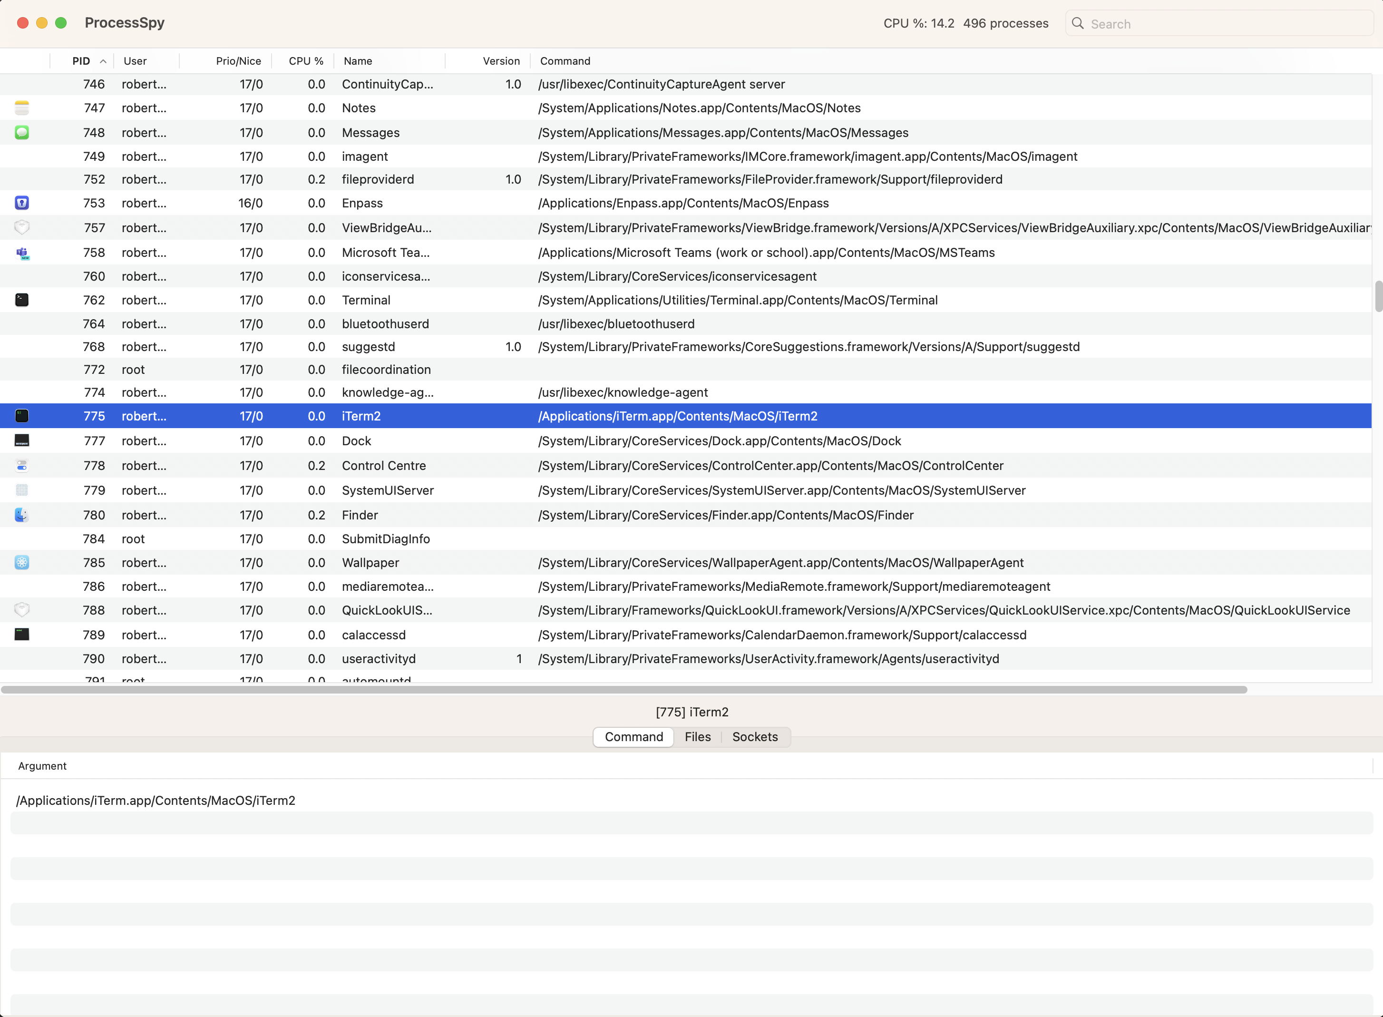Image resolution: width=1383 pixels, height=1017 pixels.
Task: Select the knowledge-ag... process row
Action: click(686, 392)
